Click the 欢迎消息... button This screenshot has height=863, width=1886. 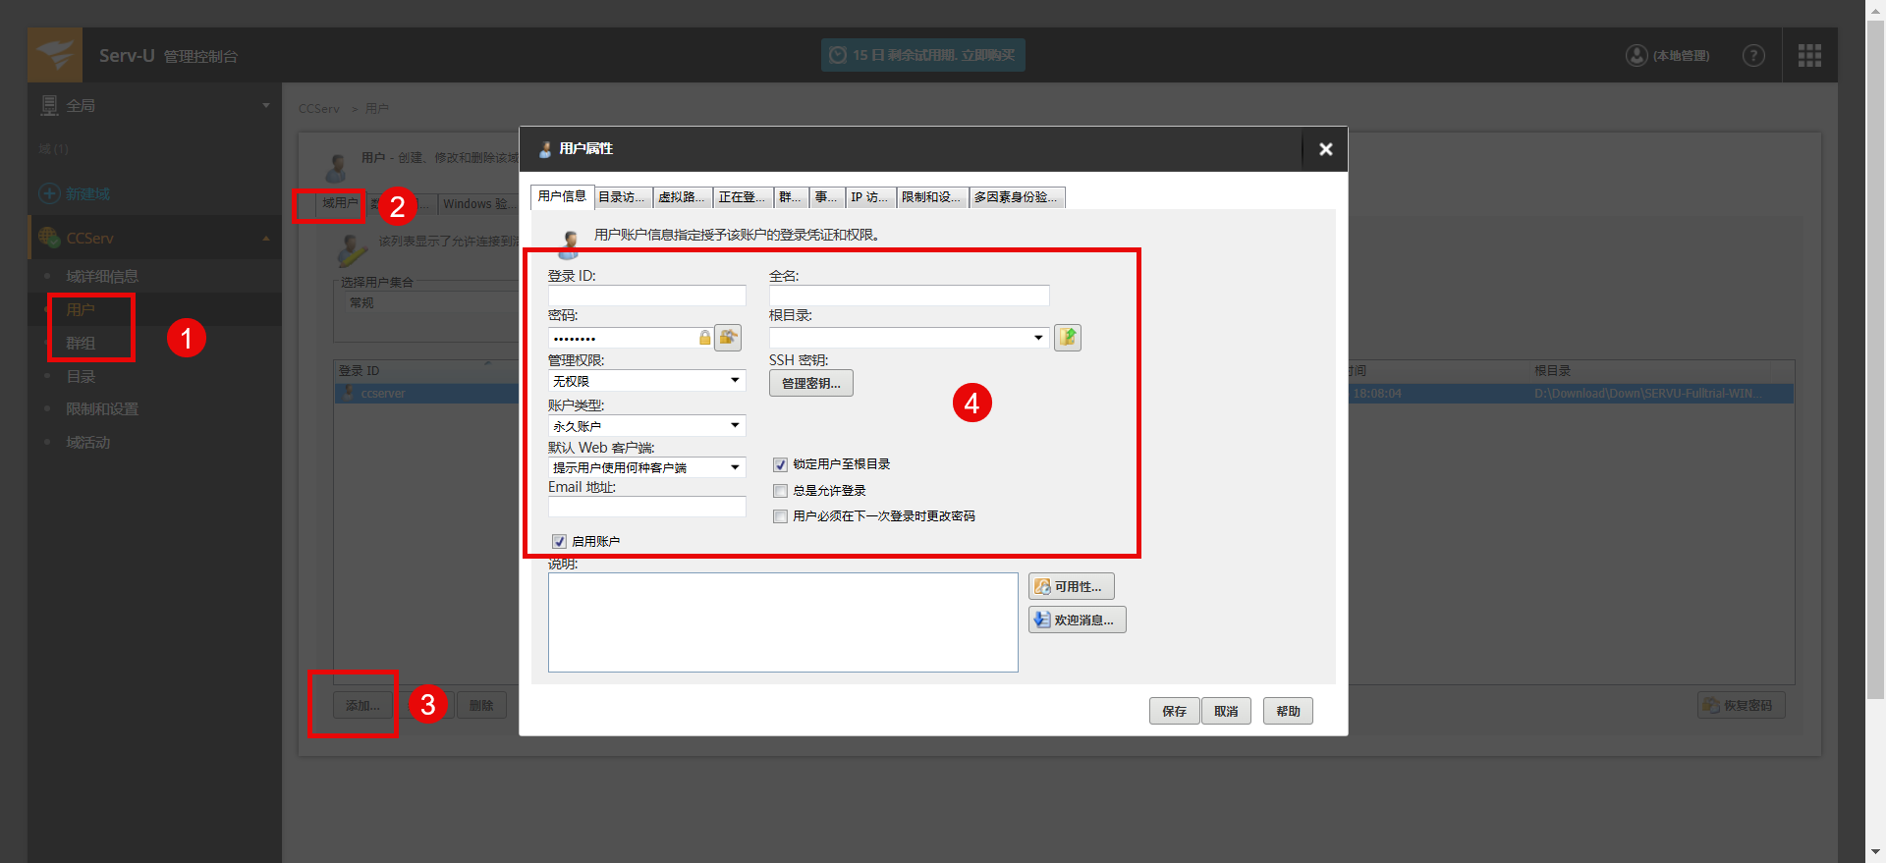1078,620
